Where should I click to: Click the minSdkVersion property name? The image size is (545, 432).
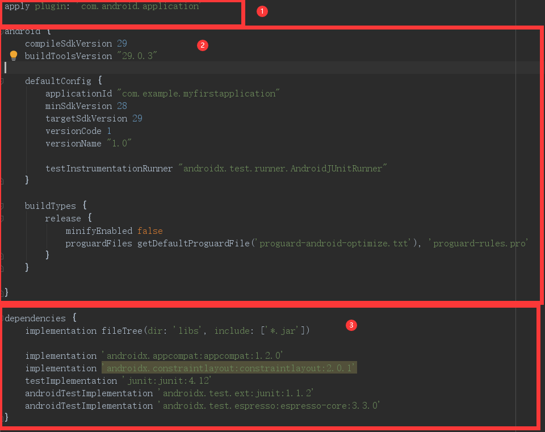click(x=78, y=106)
